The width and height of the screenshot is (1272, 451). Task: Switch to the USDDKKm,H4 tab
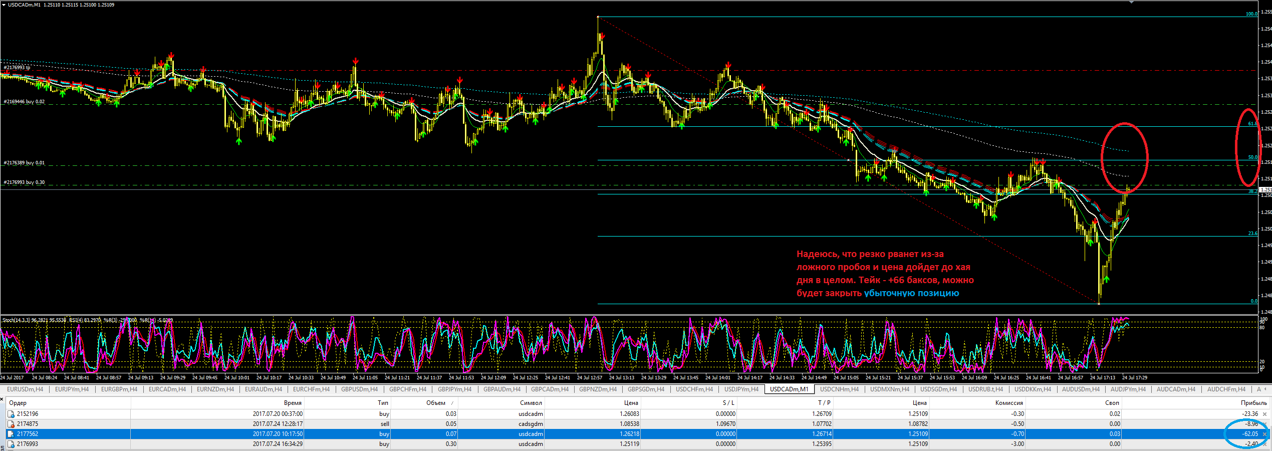(x=1033, y=389)
